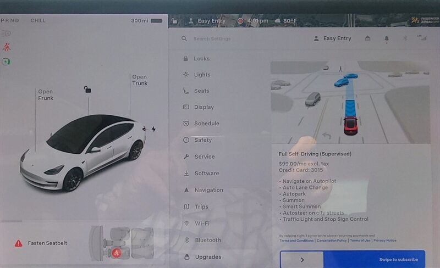This screenshot has width=440, height=268.
Task: Tap the search magnifier icon
Action: point(184,38)
